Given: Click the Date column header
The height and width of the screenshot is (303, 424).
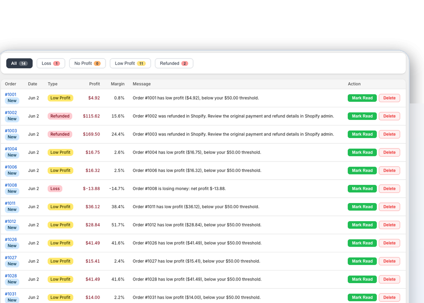Looking at the screenshot, I should tap(32, 84).
